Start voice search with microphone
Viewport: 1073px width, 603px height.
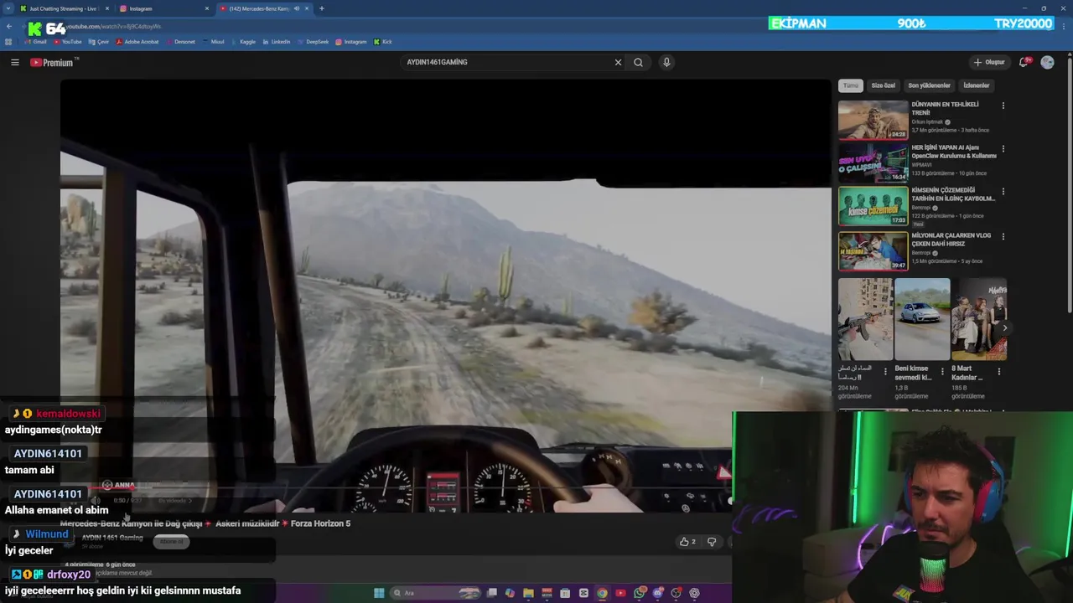[x=666, y=62]
